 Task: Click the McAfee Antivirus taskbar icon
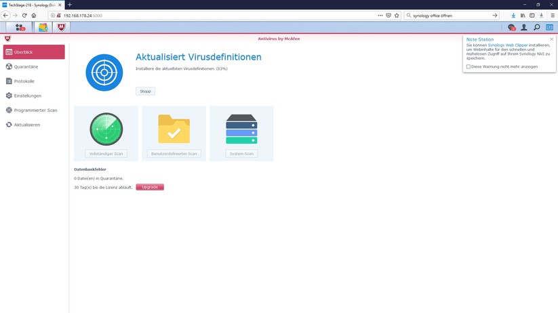(61, 27)
